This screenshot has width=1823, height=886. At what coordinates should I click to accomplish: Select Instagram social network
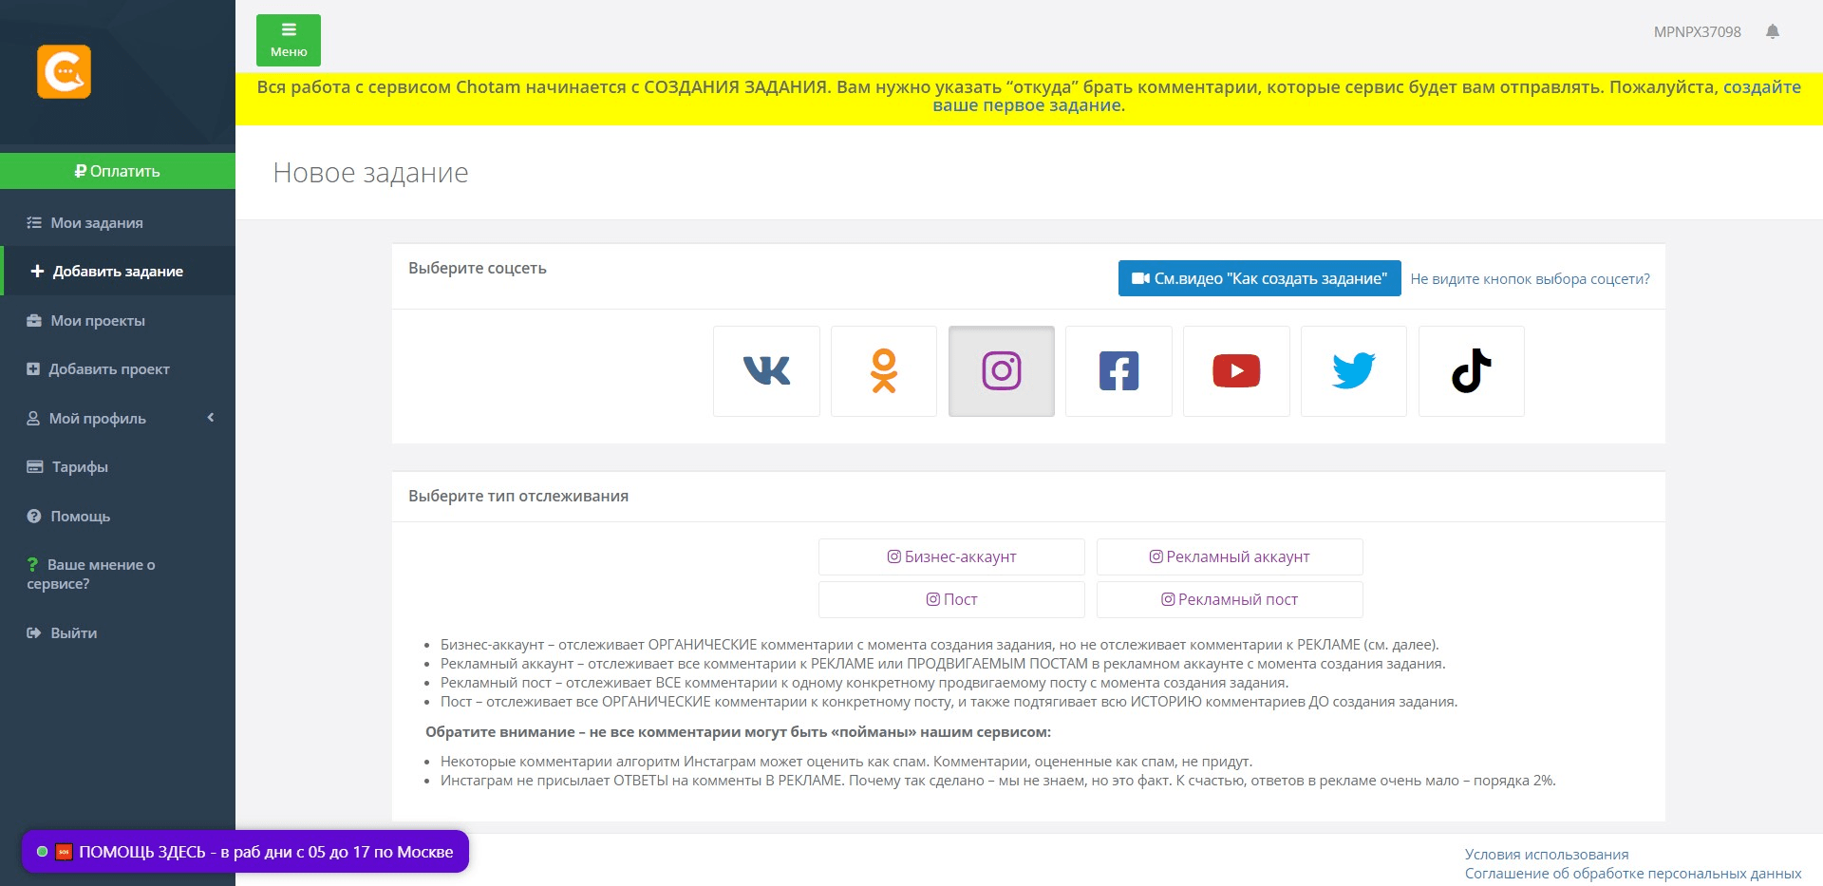[1002, 371]
